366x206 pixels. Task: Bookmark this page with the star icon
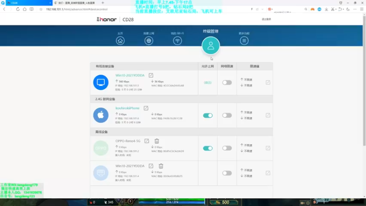click(x=41, y=9)
